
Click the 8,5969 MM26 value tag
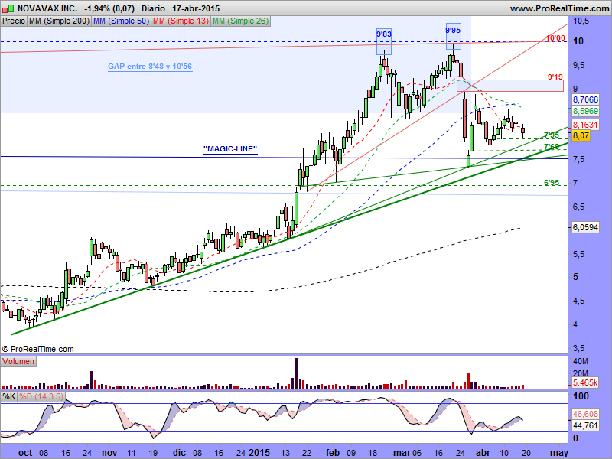pos(585,111)
